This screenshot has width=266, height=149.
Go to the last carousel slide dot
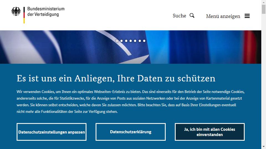coord(144,41)
